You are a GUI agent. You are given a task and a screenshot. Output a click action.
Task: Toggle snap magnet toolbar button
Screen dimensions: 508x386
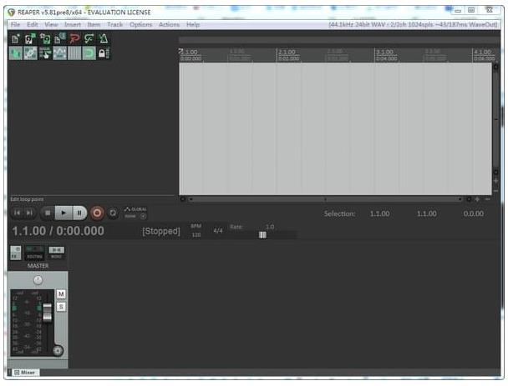pos(89,53)
